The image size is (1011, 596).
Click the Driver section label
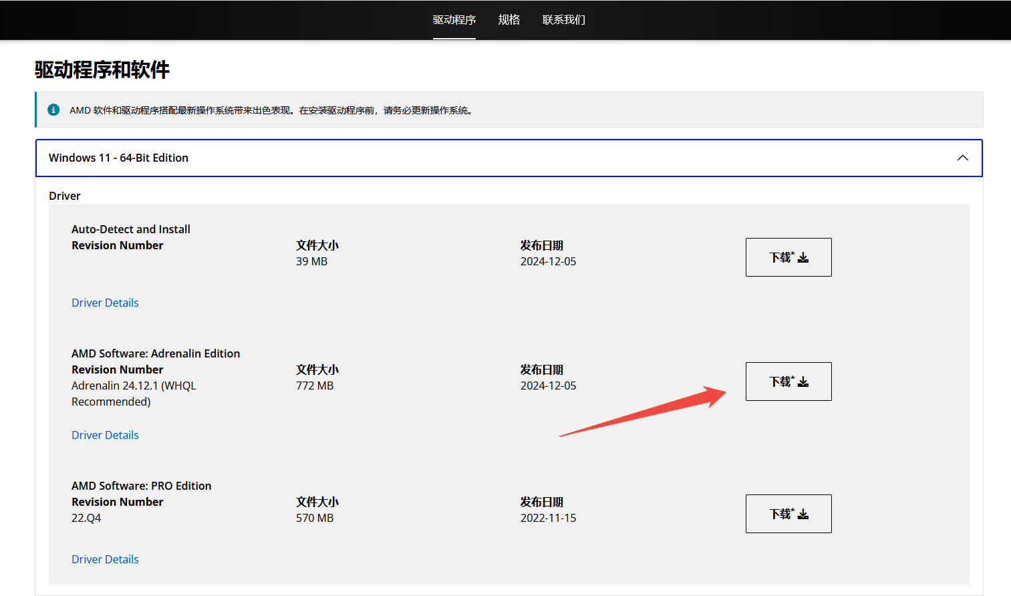coord(65,196)
